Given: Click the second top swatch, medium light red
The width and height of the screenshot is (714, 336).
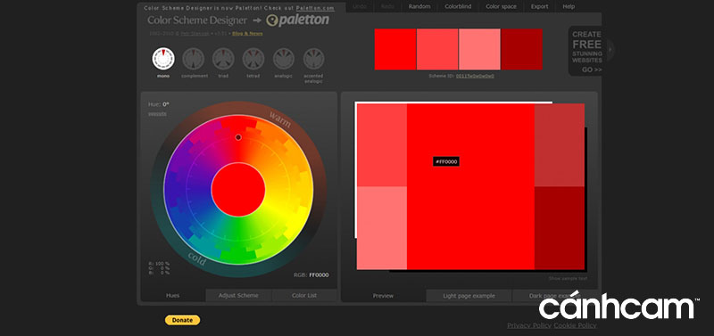Looking at the screenshot, I should pos(437,49).
